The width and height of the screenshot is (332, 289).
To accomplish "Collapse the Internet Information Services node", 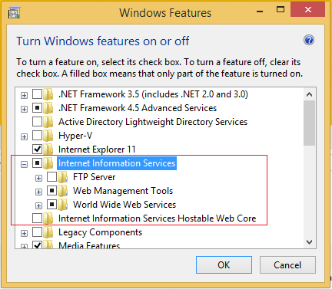I will (24, 164).
